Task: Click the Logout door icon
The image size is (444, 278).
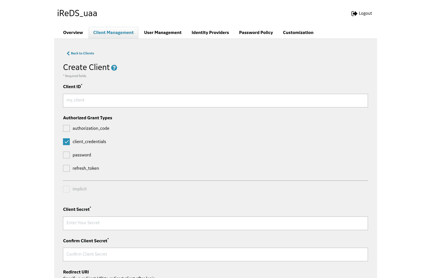Action: tap(354, 13)
